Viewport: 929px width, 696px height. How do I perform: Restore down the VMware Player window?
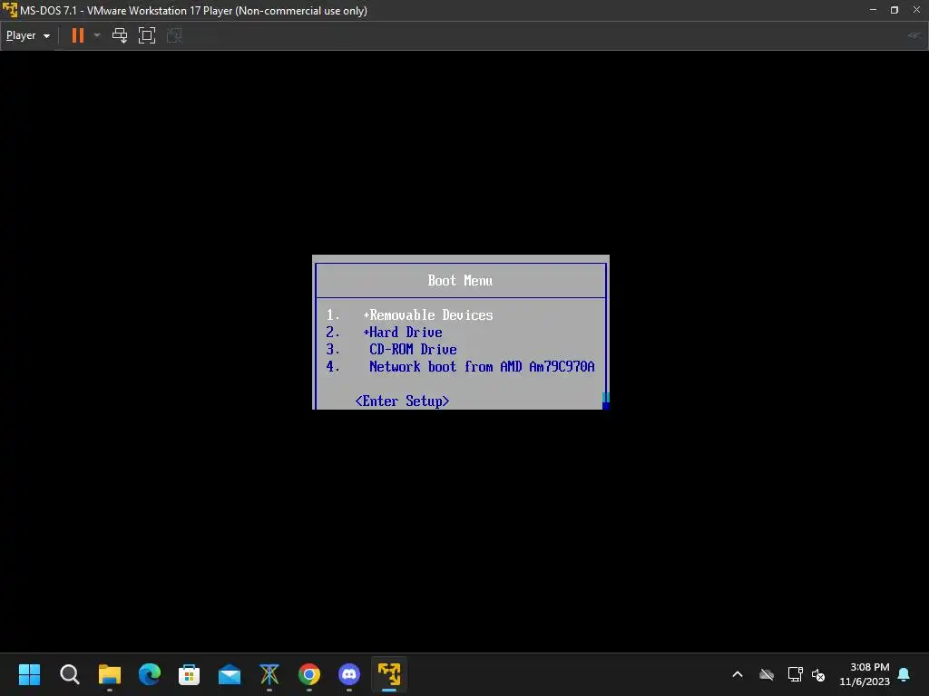pyautogui.click(x=895, y=10)
